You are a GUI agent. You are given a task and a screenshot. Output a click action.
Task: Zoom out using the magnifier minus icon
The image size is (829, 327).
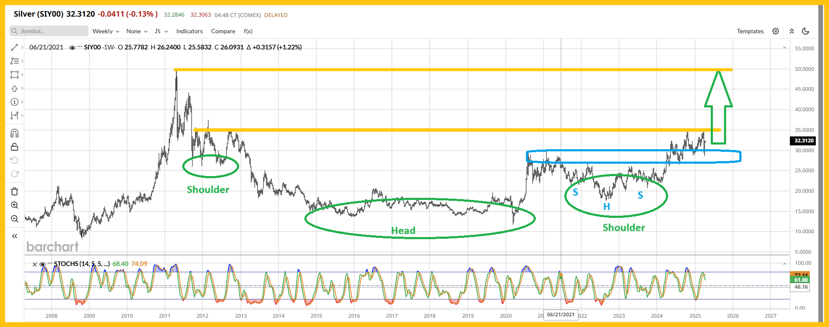click(x=15, y=219)
